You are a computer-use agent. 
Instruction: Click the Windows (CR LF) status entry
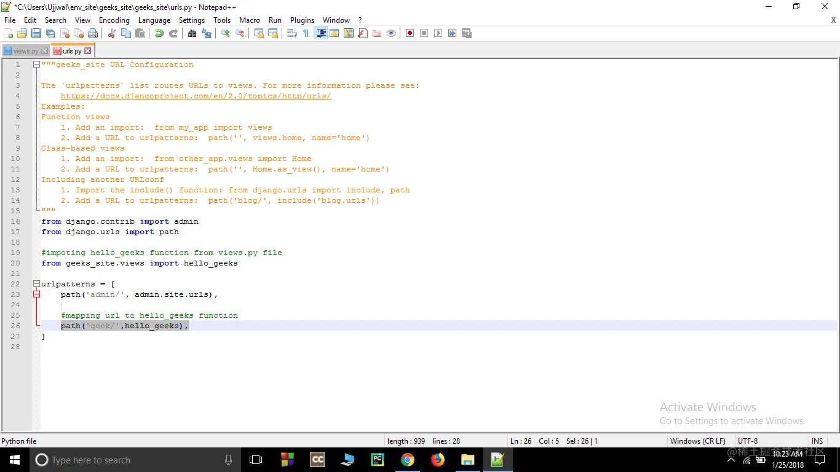click(697, 441)
